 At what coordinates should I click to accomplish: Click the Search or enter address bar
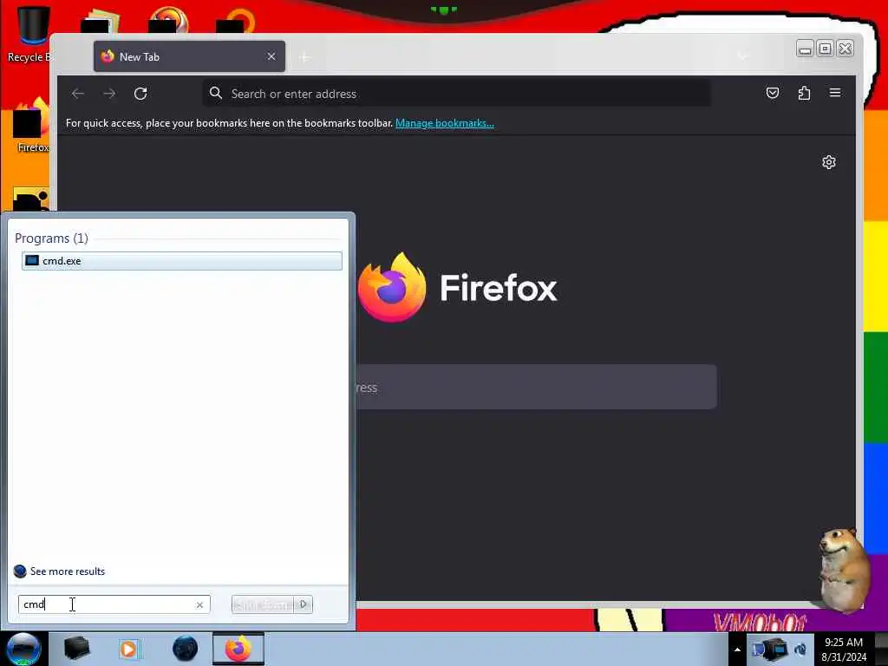(x=456, y=94)
